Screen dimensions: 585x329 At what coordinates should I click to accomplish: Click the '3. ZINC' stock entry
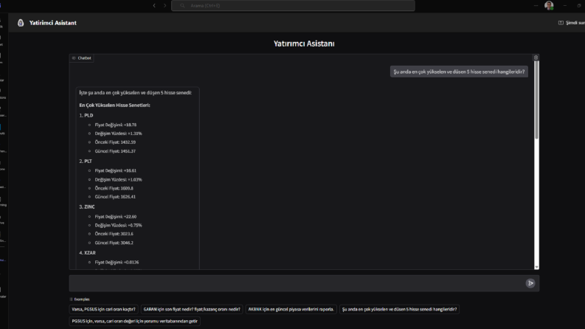(87, 207)
